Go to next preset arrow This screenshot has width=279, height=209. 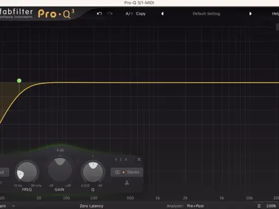pos(251,14)
